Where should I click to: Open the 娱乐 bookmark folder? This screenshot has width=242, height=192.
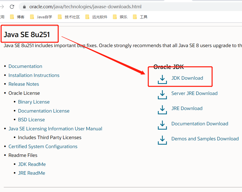(x=120, y=17)
